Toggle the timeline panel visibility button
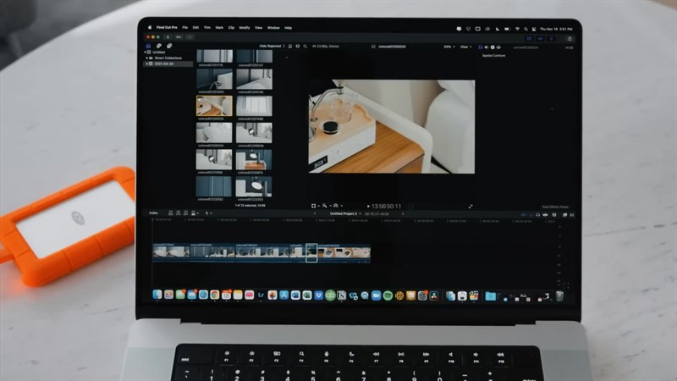Screen dimensions: 677x381 point(540,38)
